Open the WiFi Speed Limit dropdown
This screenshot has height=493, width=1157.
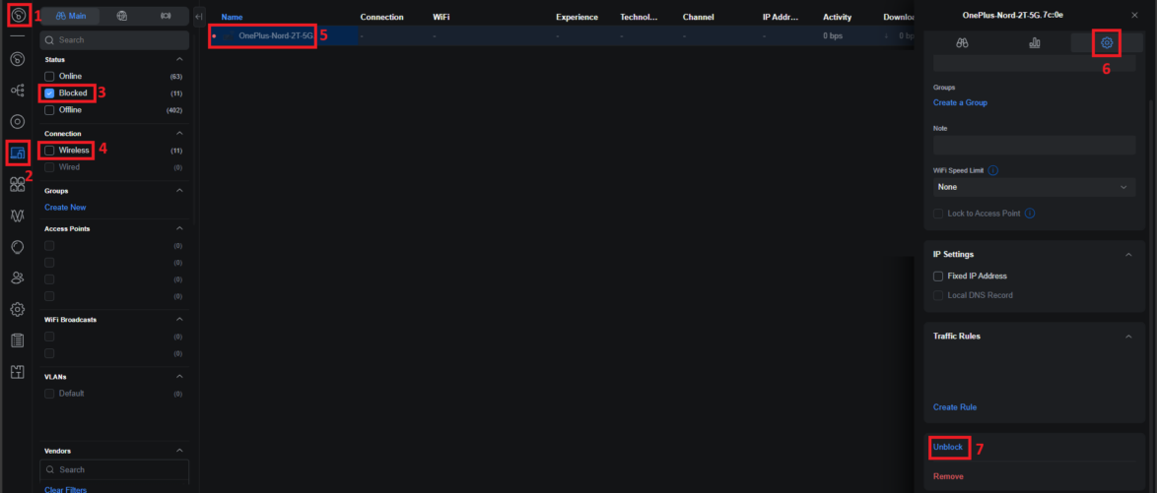tap(1034, 187)
